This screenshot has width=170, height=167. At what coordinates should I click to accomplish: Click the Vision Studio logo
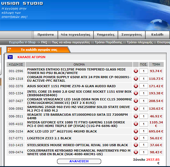22,4
